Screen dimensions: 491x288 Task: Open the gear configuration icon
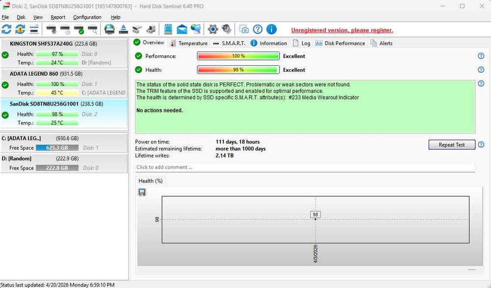pos(213,29)
